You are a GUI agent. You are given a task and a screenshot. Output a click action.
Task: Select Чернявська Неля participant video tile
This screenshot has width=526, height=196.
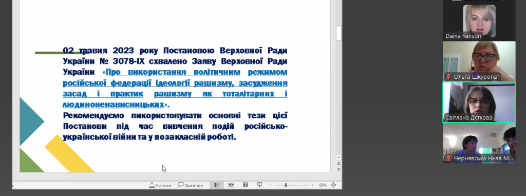pyautogui.click(x=479, y=143)
